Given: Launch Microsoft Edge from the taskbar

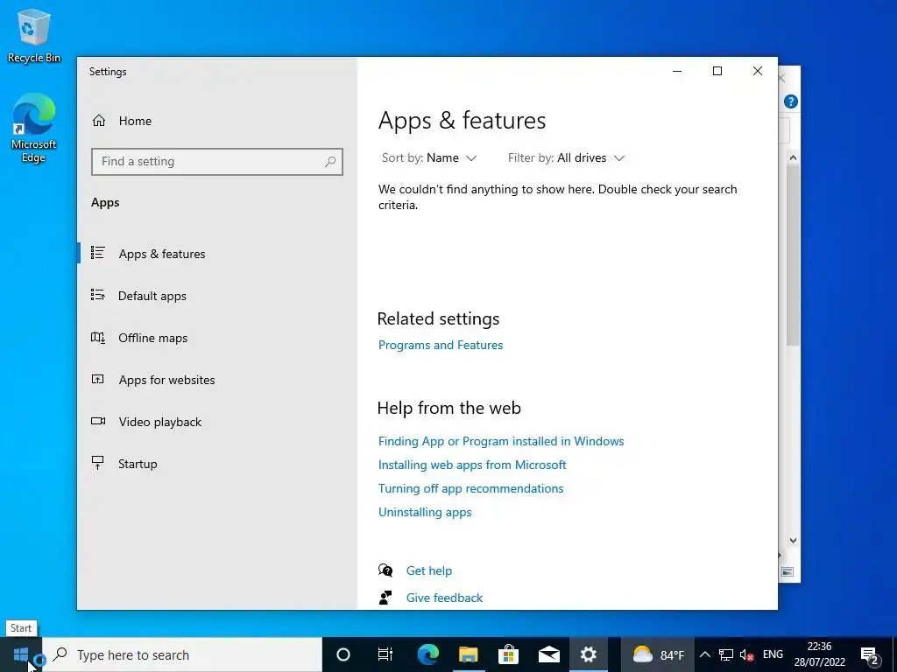Looking at the screenshot, I should coord(427,654).
